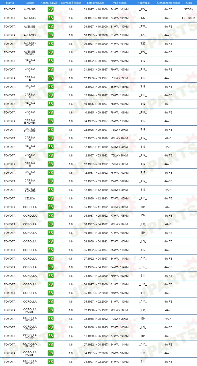Viewport: 197px width, 366px height.
Task: Click fuel icon for CARINA E 73kW / 99KM row
Action: tap(50, 78)
